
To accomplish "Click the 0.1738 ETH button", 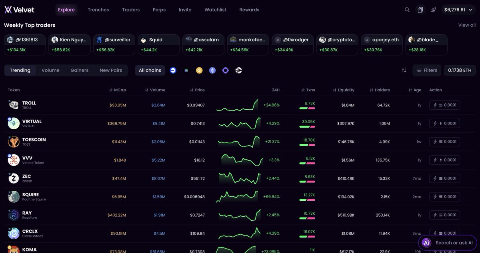I will (x=460, y=70).
